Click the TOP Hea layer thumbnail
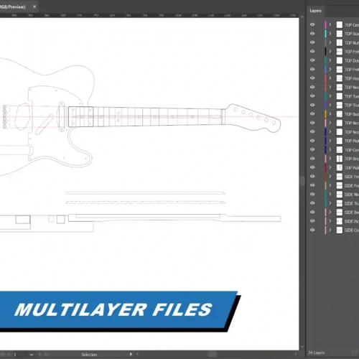Image resolution: width=359 pixels, height=359 pixels. pos(340,78)
